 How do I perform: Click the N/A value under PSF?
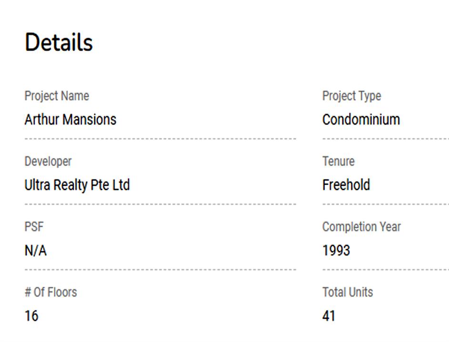tap(36, 250)
